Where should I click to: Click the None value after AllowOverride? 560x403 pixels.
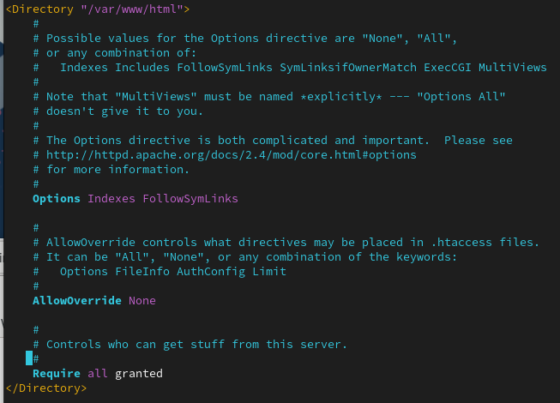pyautogui.click(x=142, y=300)
